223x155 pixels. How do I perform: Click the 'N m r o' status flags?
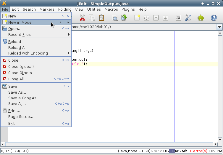pyautogui.click(x=156, y=151)
